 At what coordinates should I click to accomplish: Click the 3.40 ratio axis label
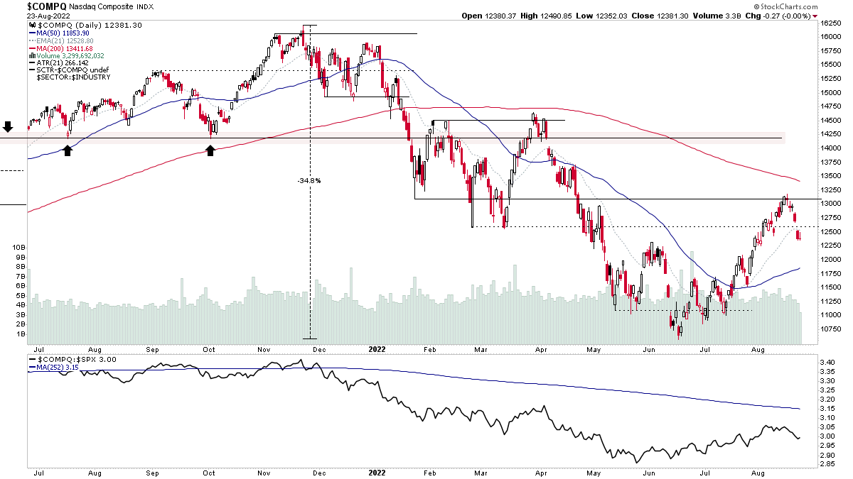pos(828,363)
